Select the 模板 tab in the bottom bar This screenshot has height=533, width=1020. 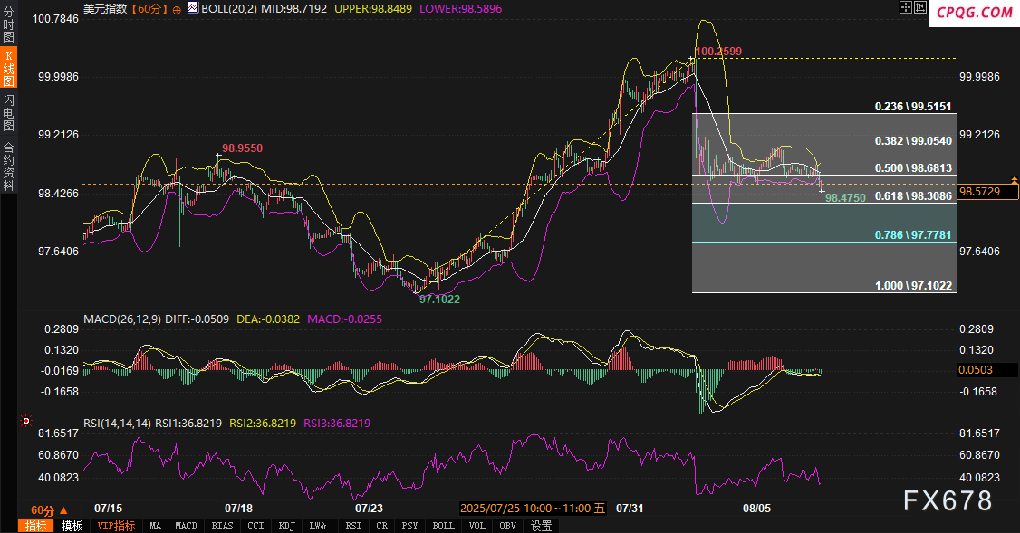coord(72,526)
